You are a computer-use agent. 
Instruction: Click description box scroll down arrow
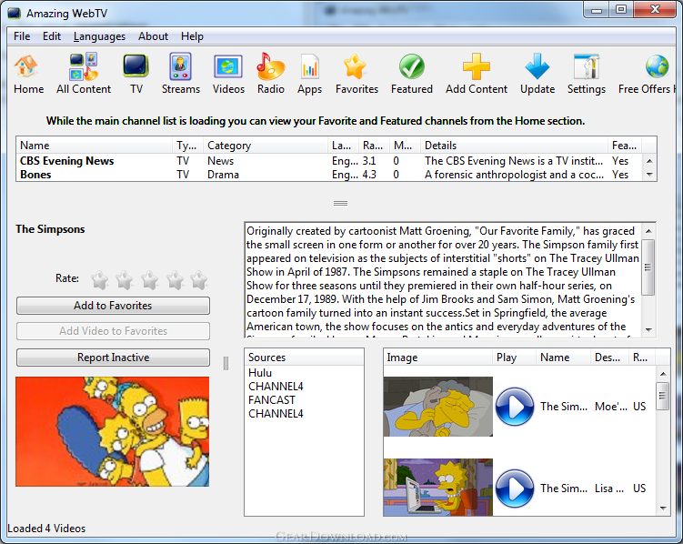(x=648, y=329)
